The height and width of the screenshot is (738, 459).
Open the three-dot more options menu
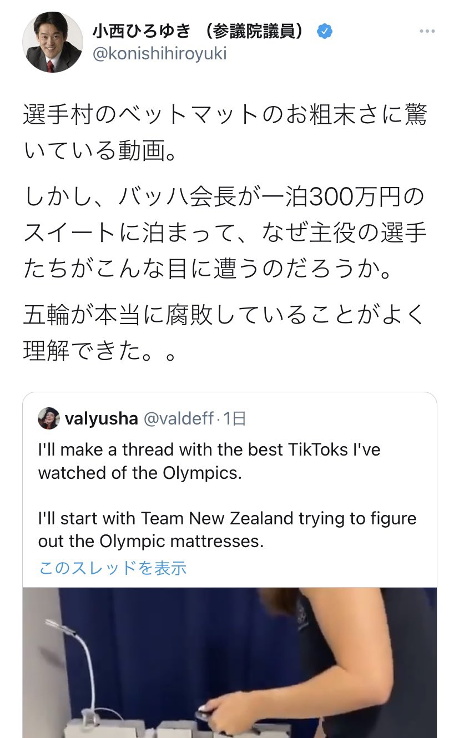pyautogui.click(x=427, y=32)
